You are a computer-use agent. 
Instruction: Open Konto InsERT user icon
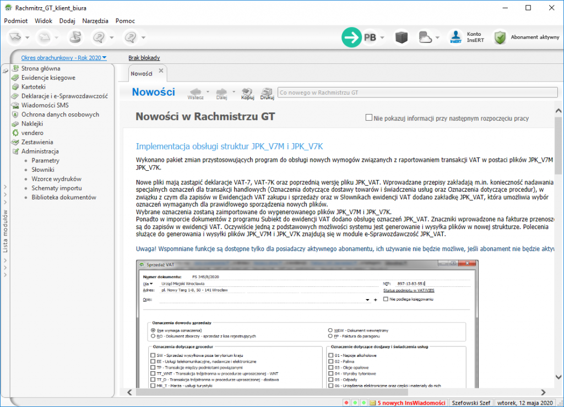tap(455, 37)
